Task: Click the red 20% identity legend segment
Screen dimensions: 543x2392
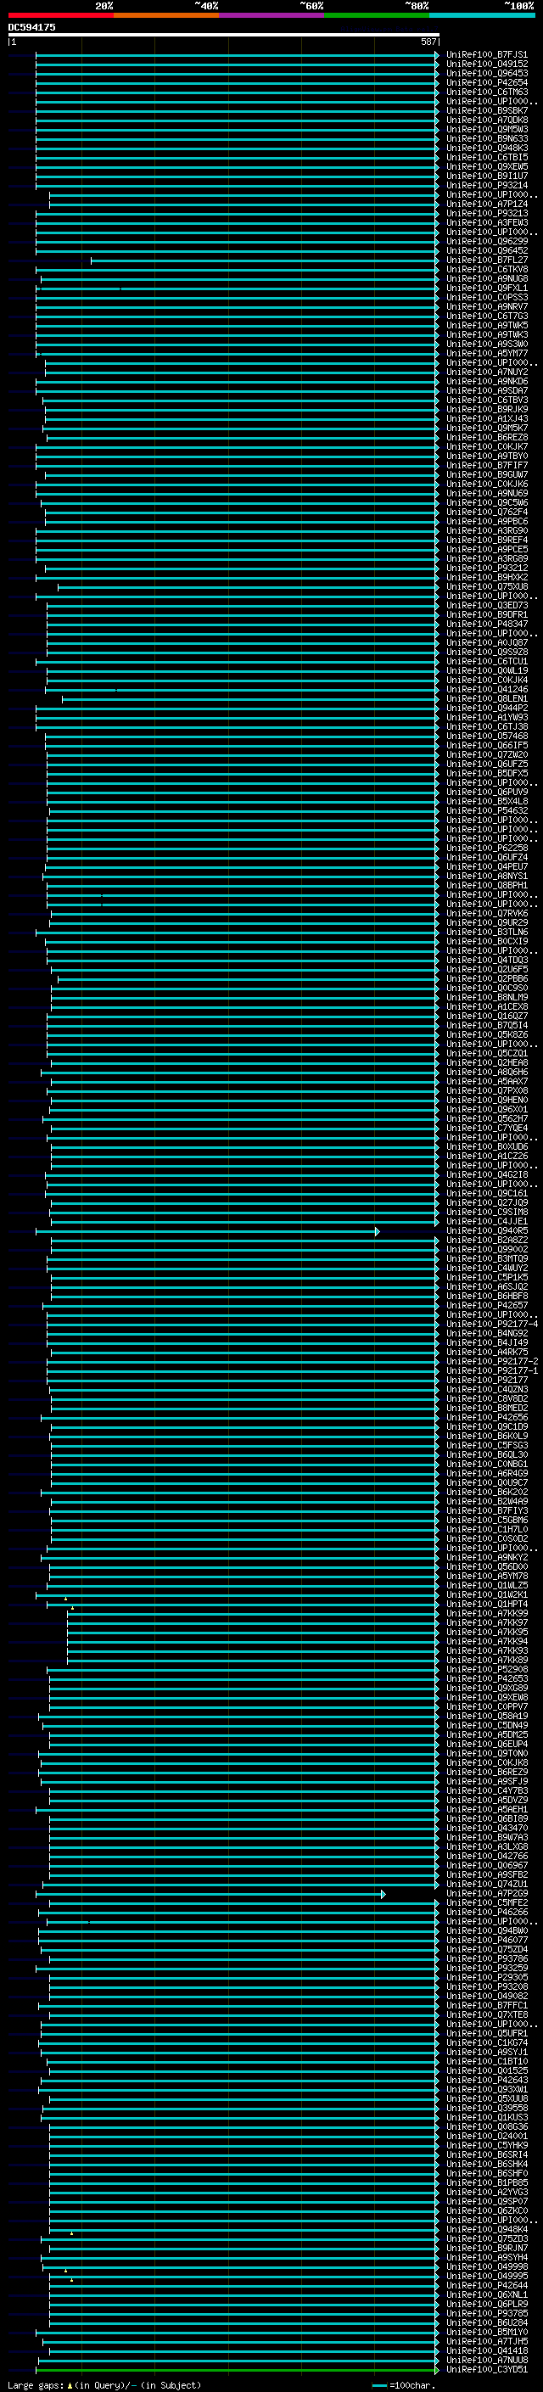Action: (x=60, y=15)
